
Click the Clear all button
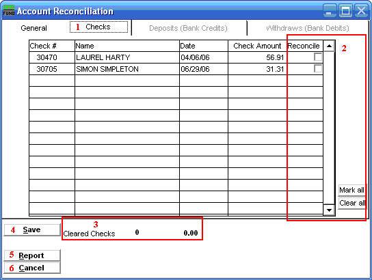[352, 203]
